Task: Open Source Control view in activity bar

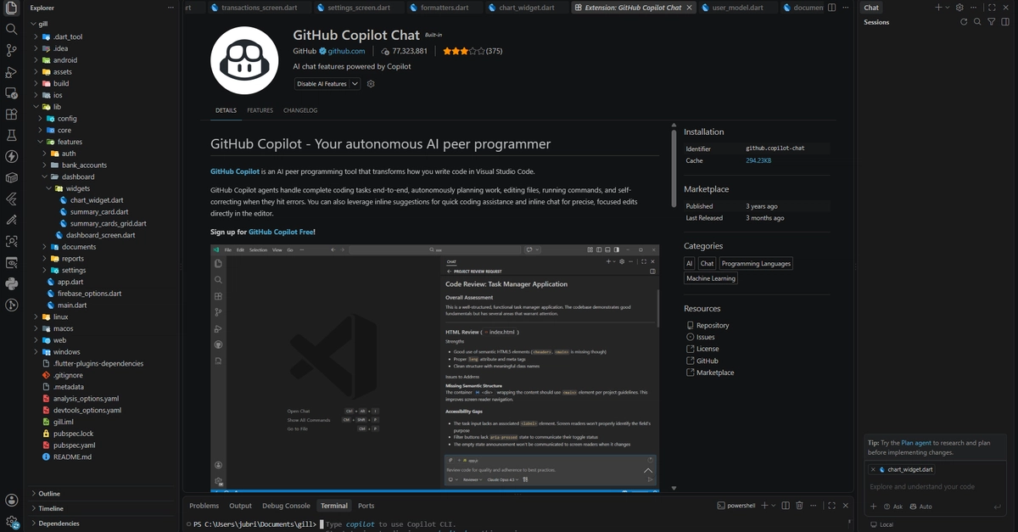Action: pos(12,50)
